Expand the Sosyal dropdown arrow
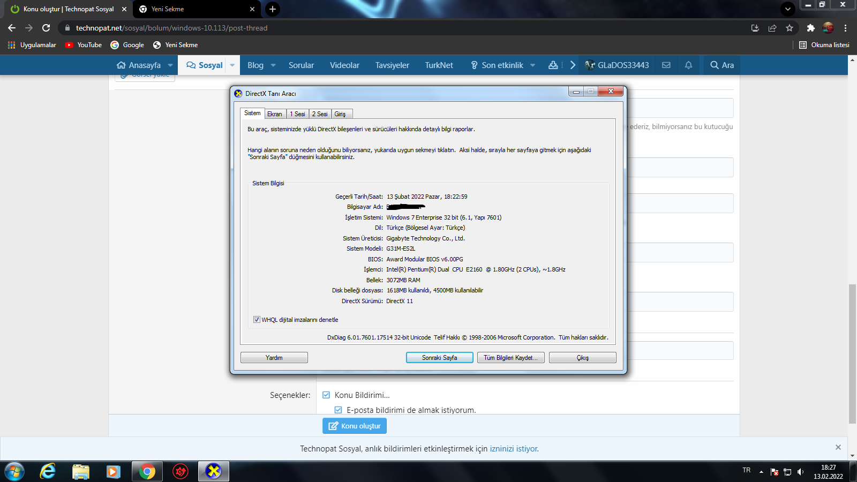The image size is (857, 482). coord(232,65)
